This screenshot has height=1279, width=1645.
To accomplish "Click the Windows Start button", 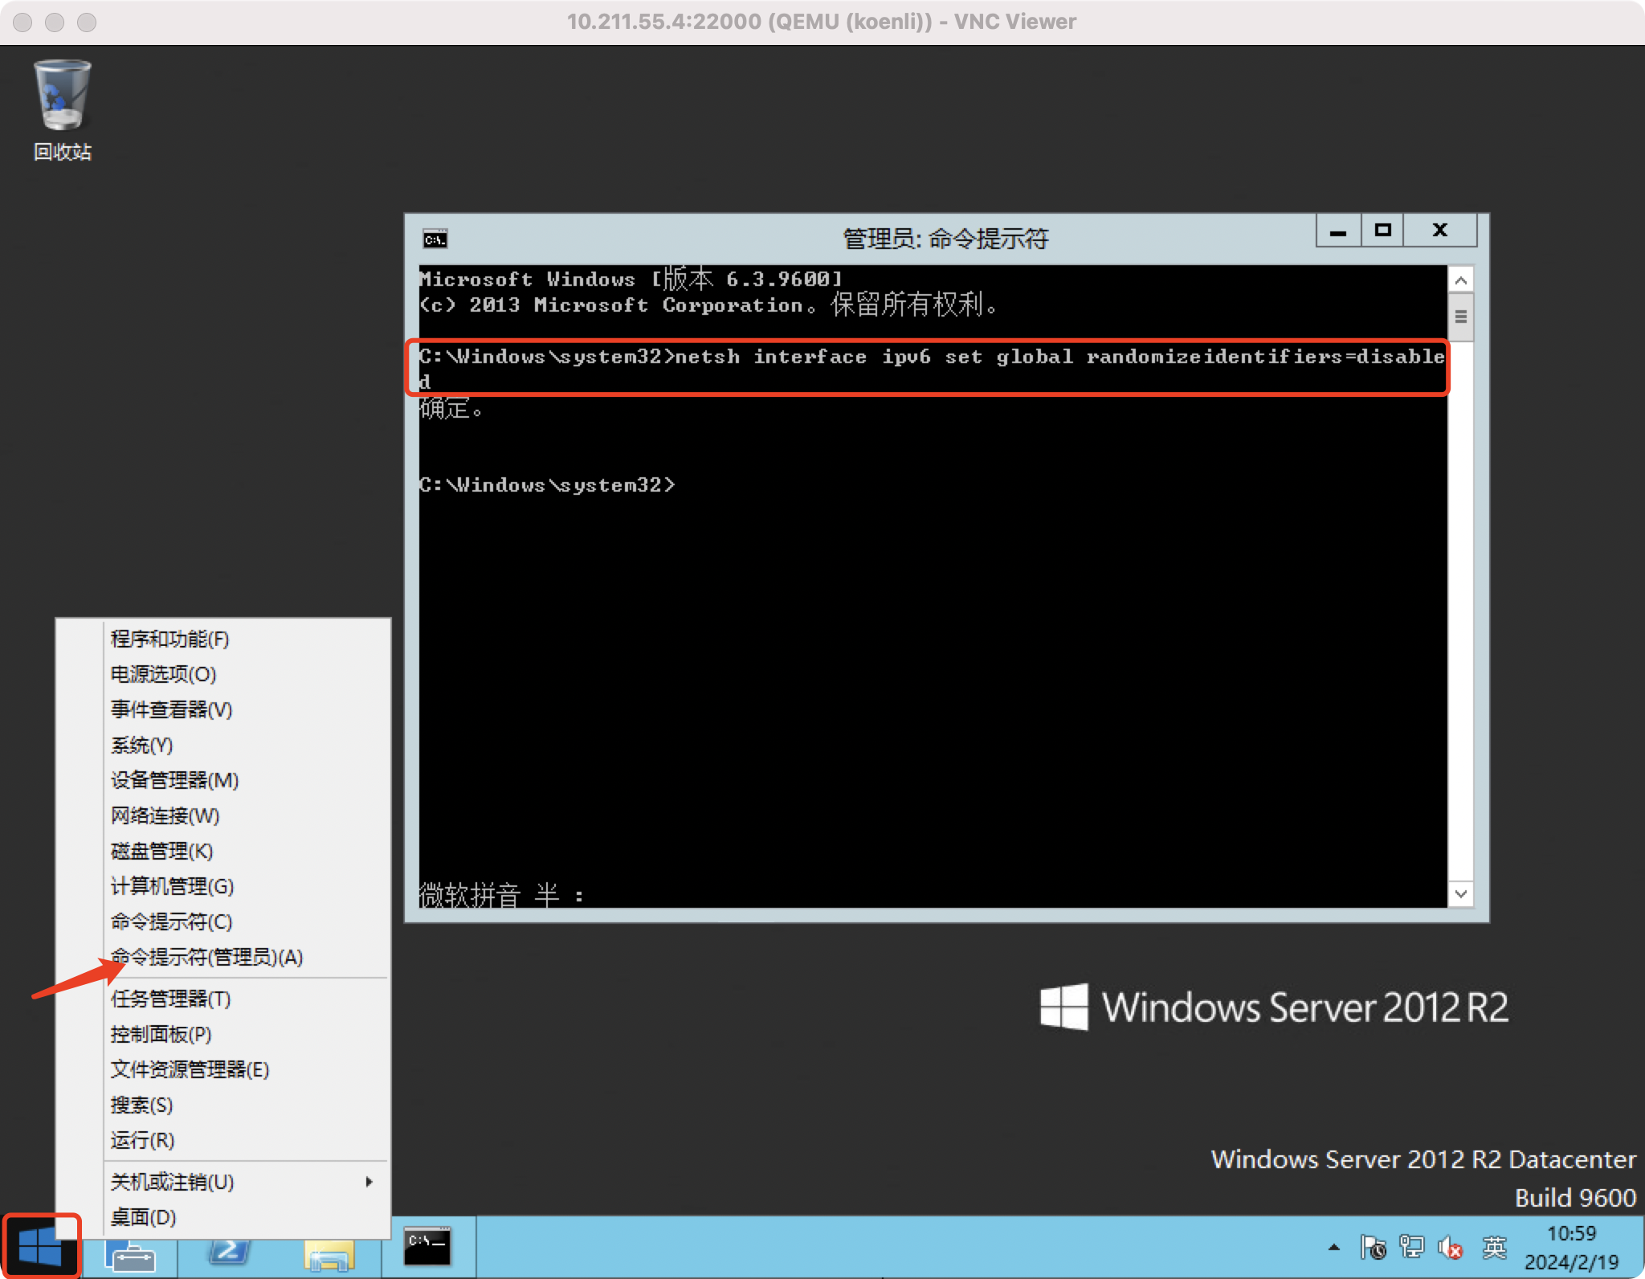I will point(41,1246).
